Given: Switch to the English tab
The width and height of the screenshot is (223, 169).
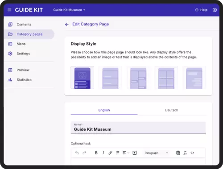Looking at the screenshot, I should click(104, 110).
